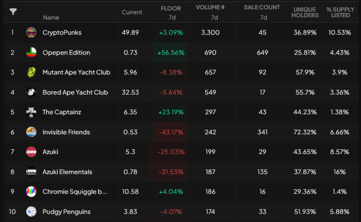Sort by FLOOR 7d column header
The image size is (361, 222).
coord(171,13)
